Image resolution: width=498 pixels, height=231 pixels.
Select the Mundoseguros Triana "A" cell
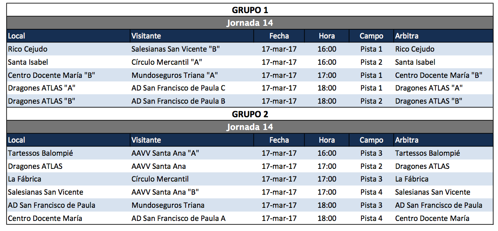(175, 75)
